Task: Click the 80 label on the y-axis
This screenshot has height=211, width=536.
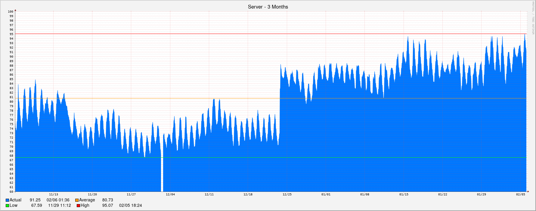Action: point(11,102)
